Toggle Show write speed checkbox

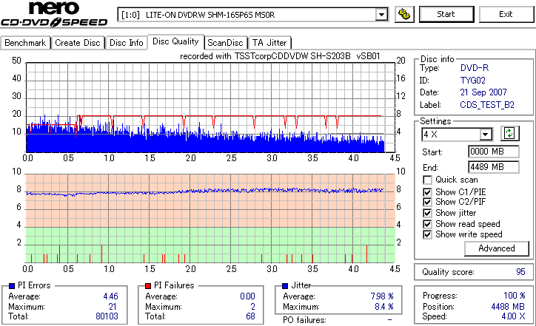tap(427, 234)
